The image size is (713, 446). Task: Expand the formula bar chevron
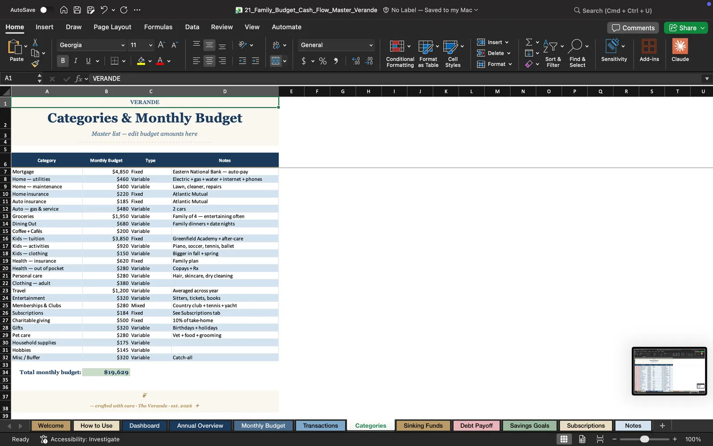[707, 78]
